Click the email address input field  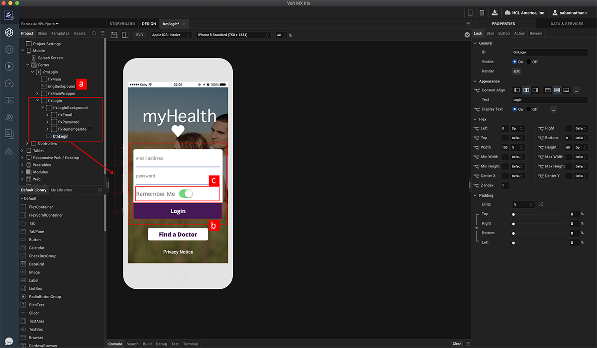(177, 159)
